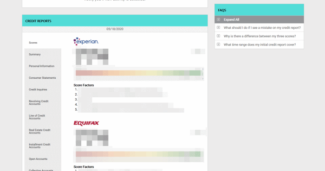The height and width of the screenshot is (171, 325).
Task: Click plus icon for three scores difference question
Action: click(218, 36)
